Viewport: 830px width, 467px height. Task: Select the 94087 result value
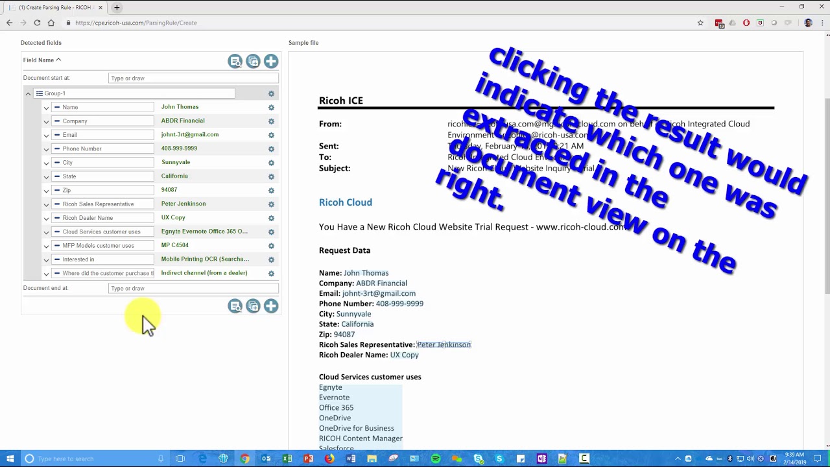169,190
